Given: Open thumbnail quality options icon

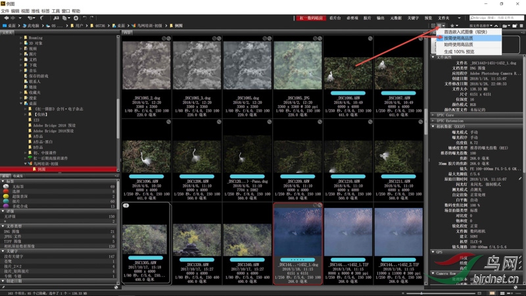Looking at the screenshot, I should [441, 26].
